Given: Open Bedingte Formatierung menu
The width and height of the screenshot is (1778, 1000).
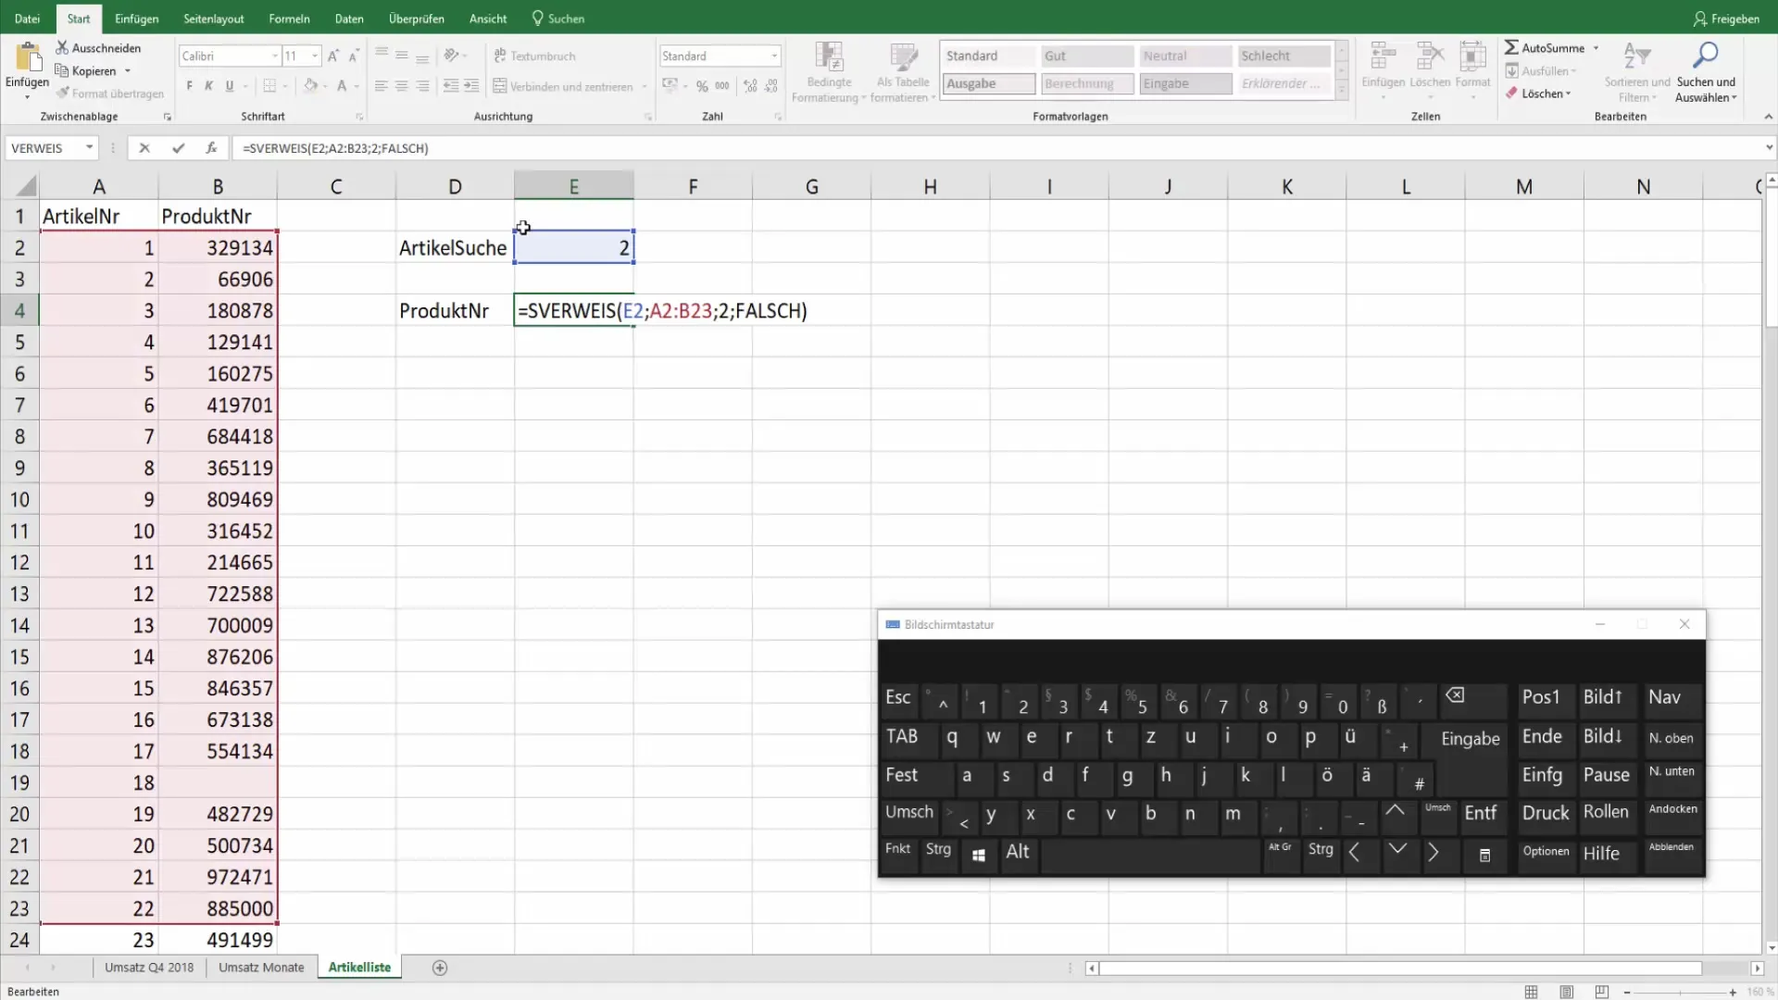Looking at the screenshot, I should tap(829, 72).
